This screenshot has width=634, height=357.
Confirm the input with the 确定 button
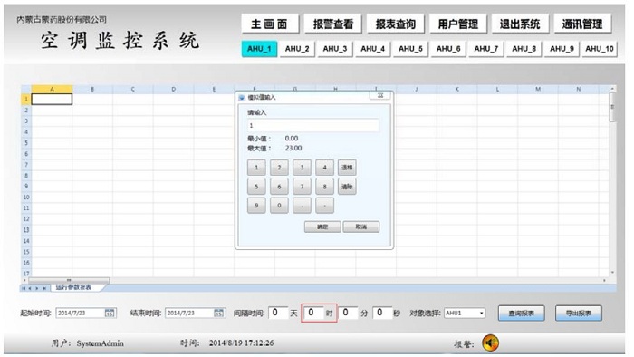pyautogui.click(x=322, y=227)
